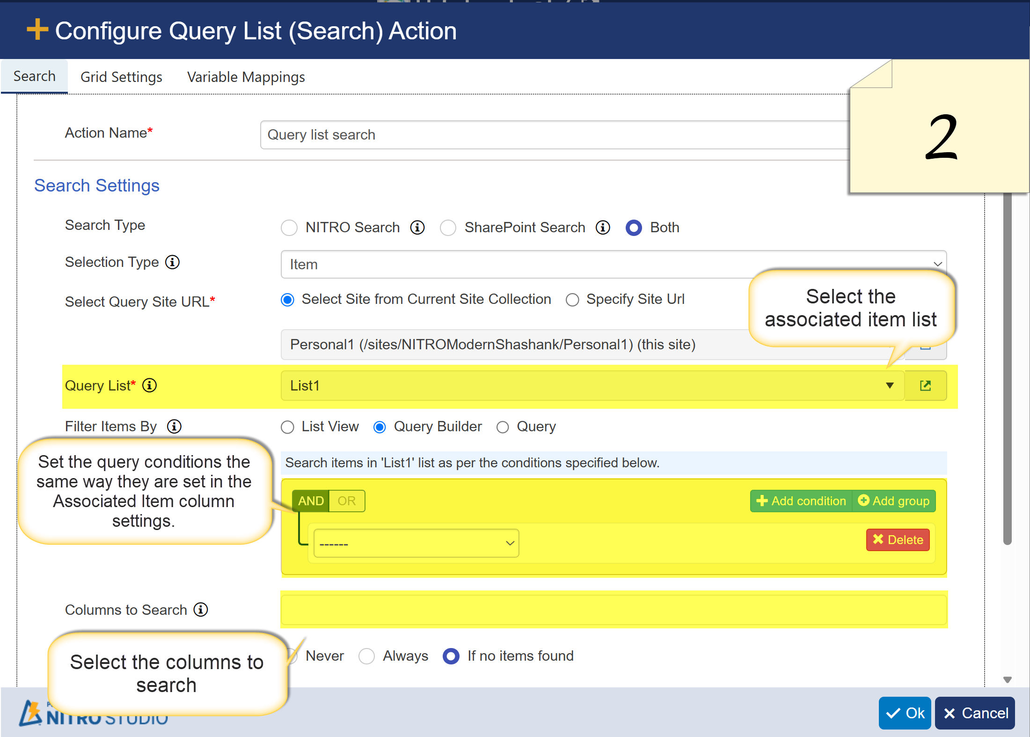Click info icon beside SharePoint Search
1030x737 pixels.
pyautogui.click(x=603, y=228)
